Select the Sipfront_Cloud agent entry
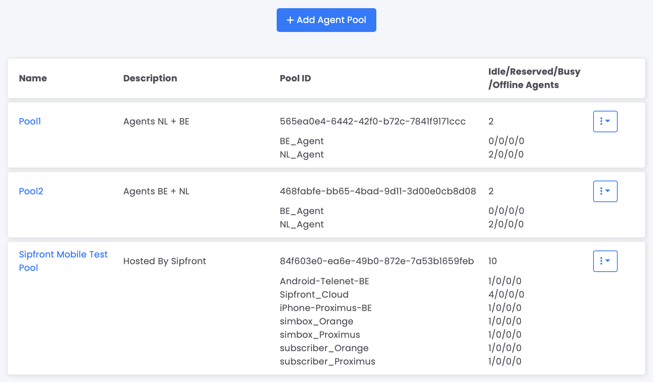 (x=314, y=295)
